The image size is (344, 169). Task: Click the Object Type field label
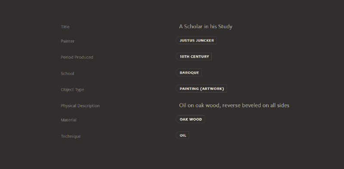pos(72,89)
